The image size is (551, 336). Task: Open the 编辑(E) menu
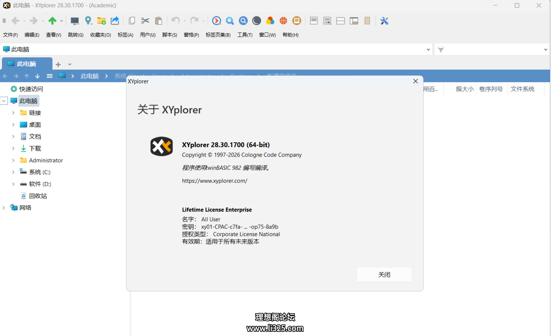[32, 35]
